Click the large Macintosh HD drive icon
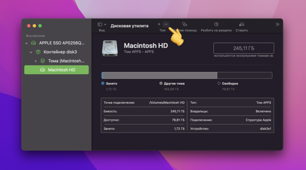Screen dimensions: 306x170 tap(110, 48)
